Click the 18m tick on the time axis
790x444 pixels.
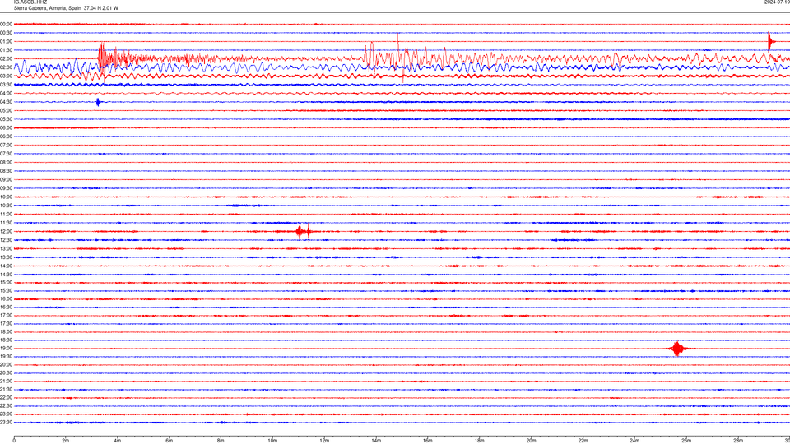click(x=480, y=441)
